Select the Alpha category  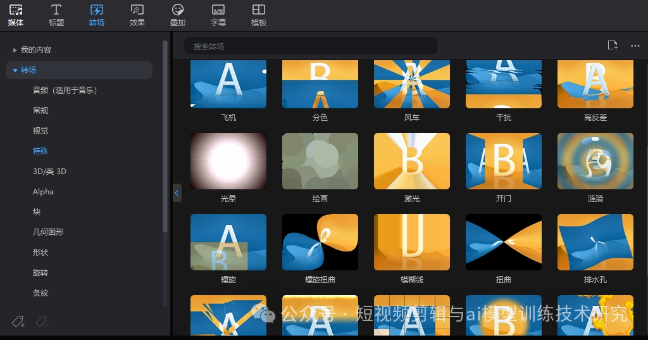point(43,191)
